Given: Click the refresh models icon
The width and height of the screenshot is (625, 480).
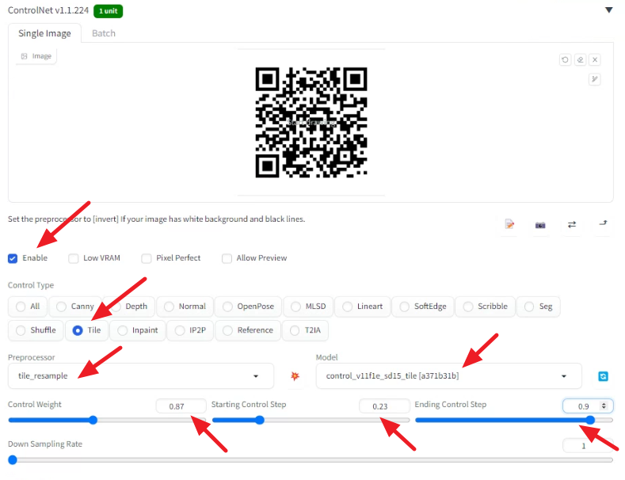Looking at the screenshot, I should [x=603, y=376].
